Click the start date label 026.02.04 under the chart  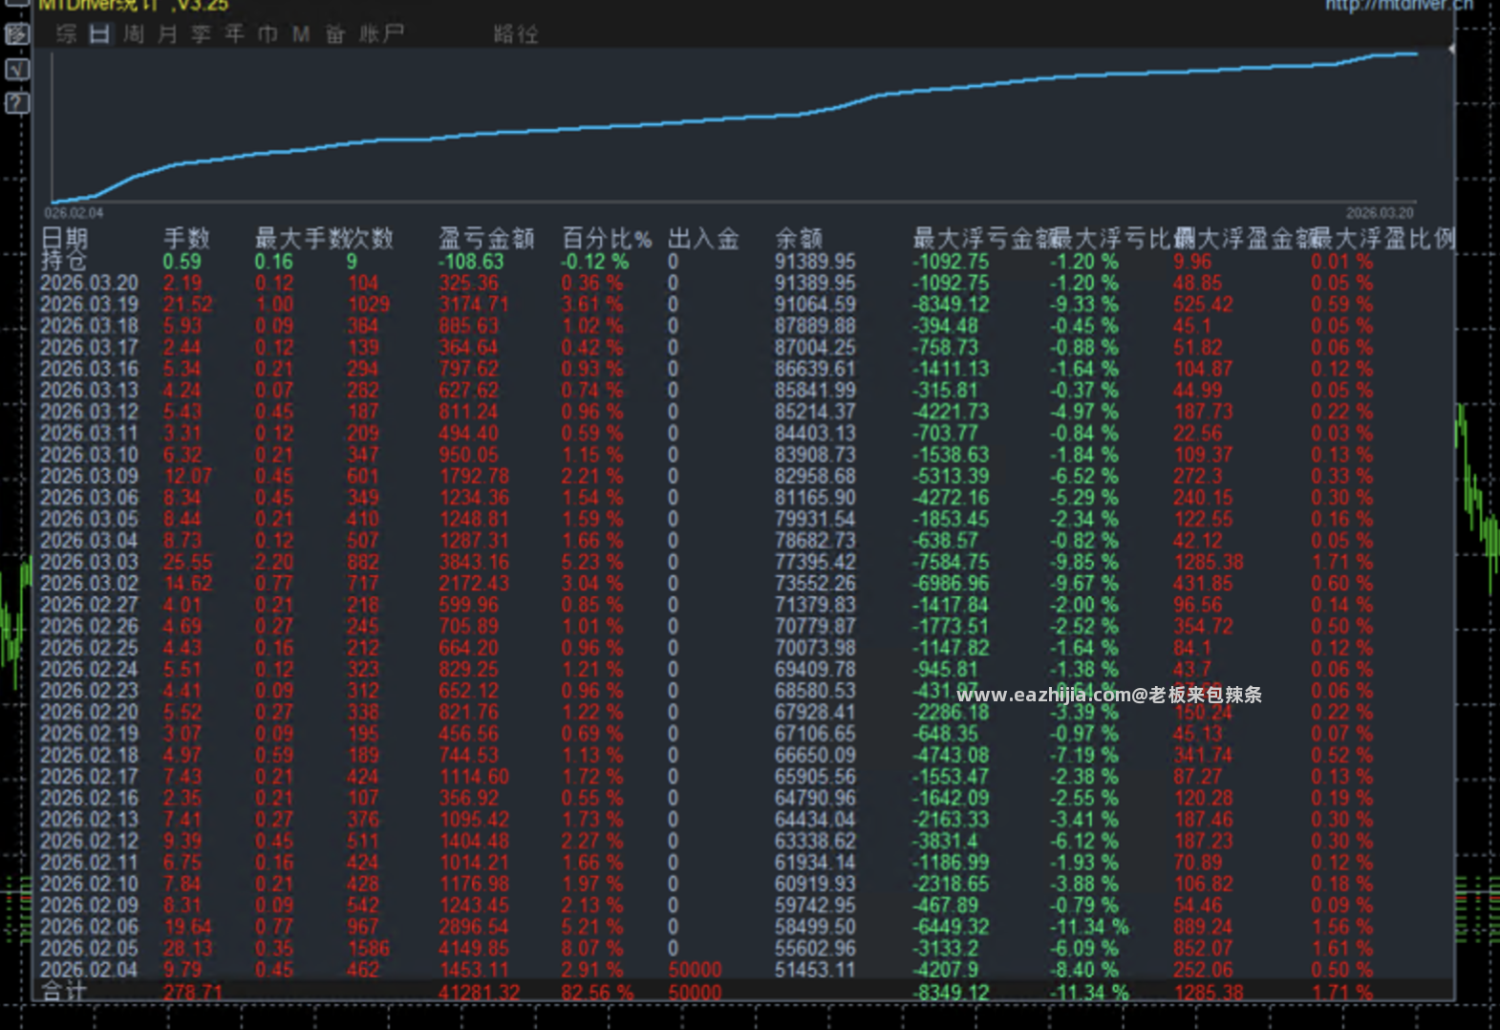(x=74, y=213)
